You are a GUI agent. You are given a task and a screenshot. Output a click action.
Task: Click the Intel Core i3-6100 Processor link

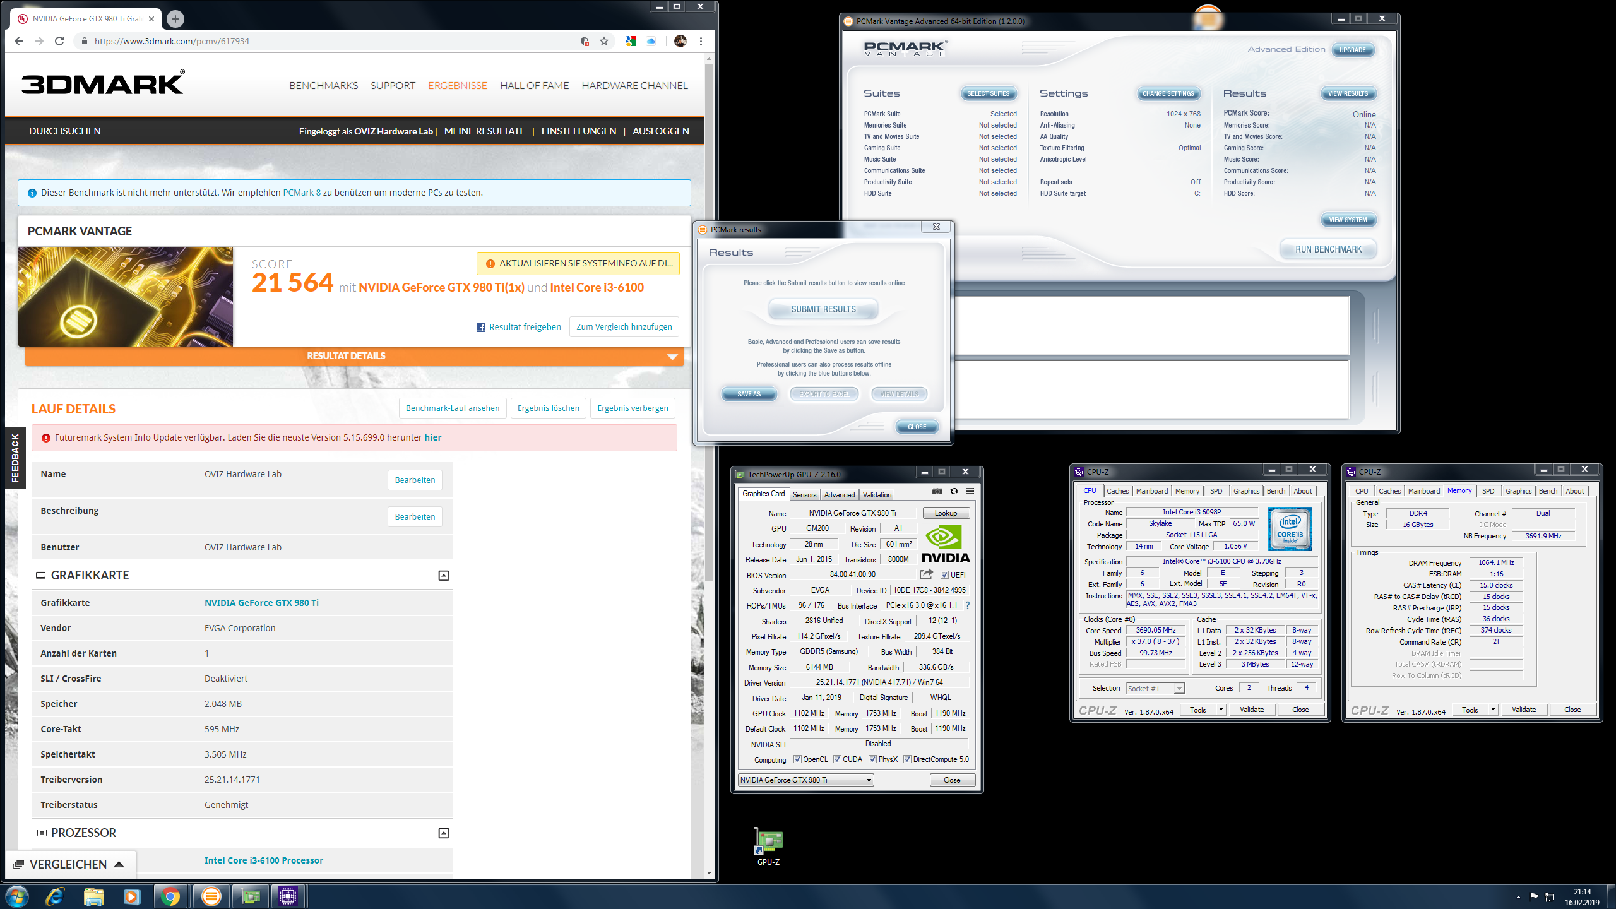pyautogui.click(x=263, y=860)
